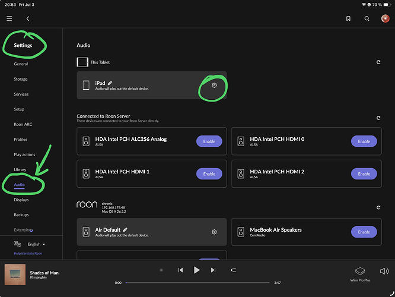Seek within the track progress bar

pos(197,283)
